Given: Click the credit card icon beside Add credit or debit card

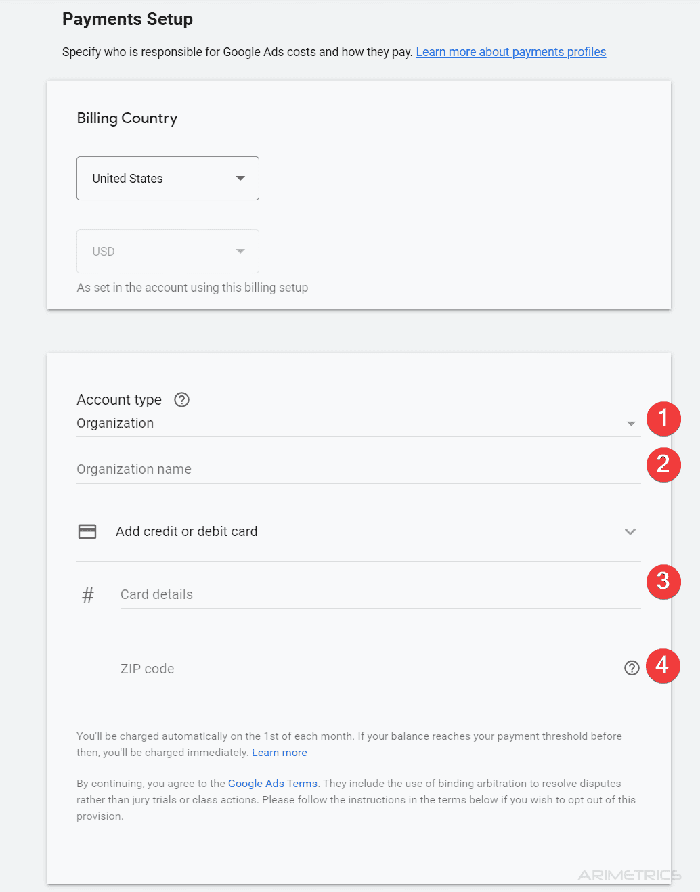Looking at the screenshot, I should pos(87,531).
